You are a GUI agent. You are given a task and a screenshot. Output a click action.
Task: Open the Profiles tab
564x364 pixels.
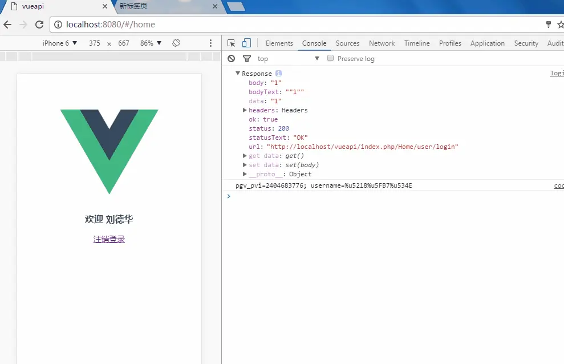pyautogui.click(x=450, y=43)
